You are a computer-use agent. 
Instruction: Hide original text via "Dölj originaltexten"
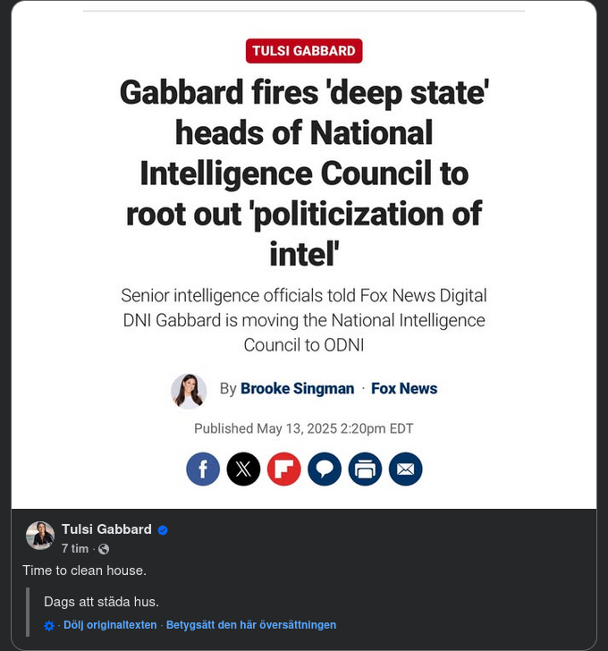coord(110,625)
